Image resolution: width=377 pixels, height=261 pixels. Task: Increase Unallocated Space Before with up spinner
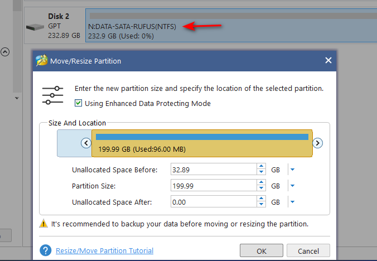point(261,166)
